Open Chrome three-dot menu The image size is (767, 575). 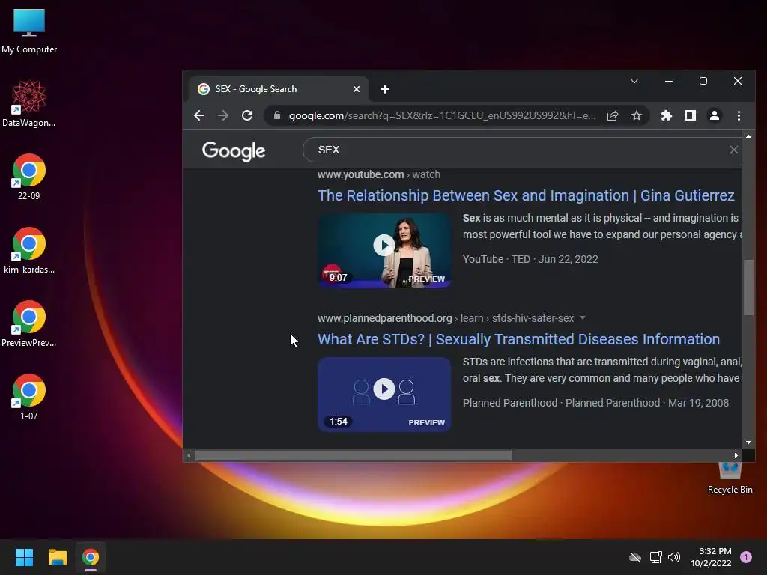tap(739, 115)
